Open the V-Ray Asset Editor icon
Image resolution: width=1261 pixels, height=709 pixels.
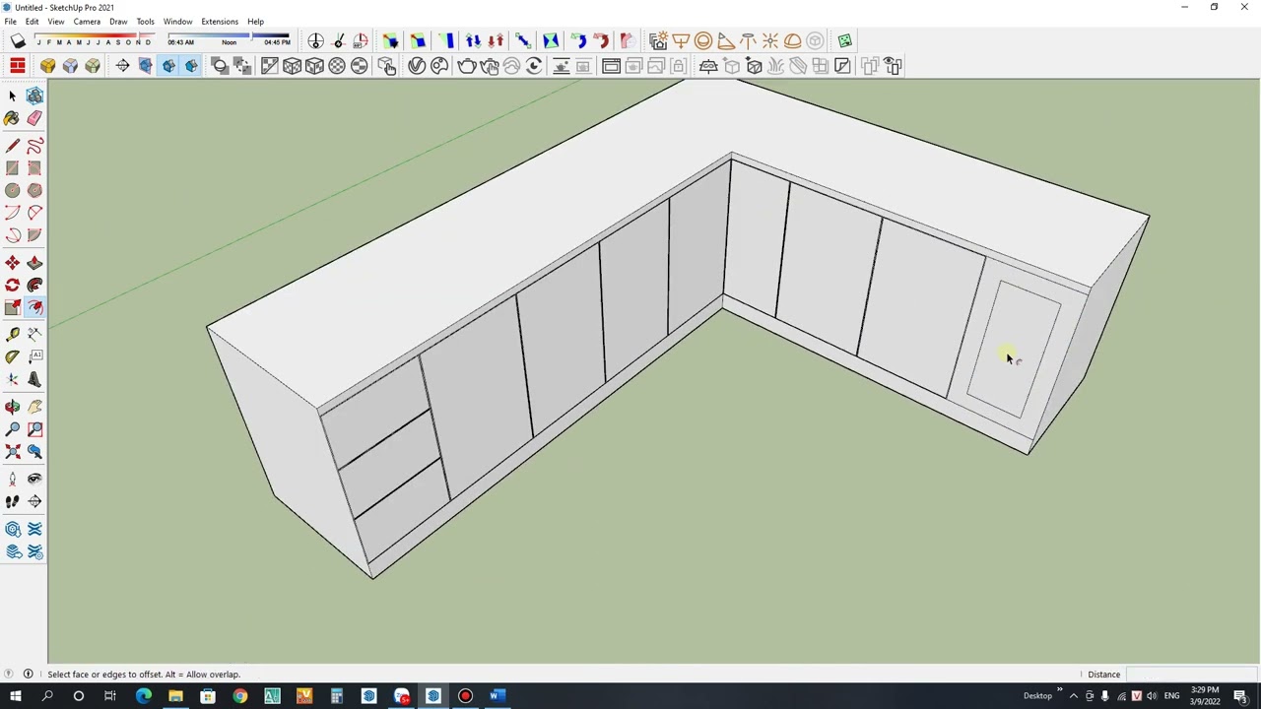pos(417,66)
